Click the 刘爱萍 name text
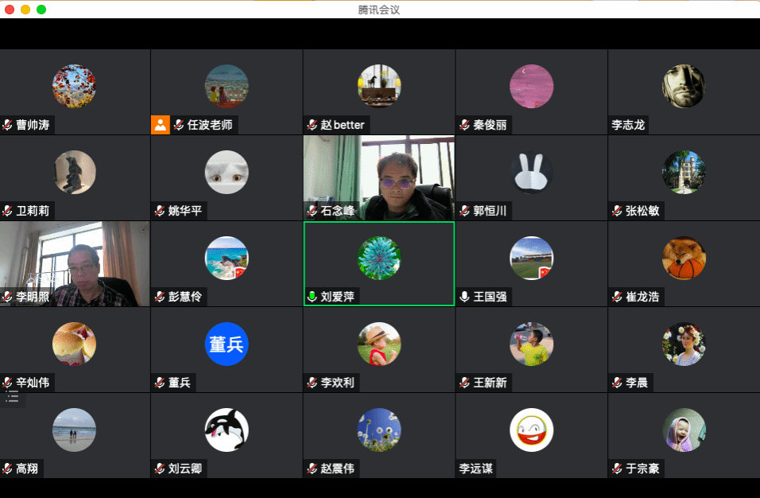The height and width of the screenshot is (498, 760). point(337,297)
